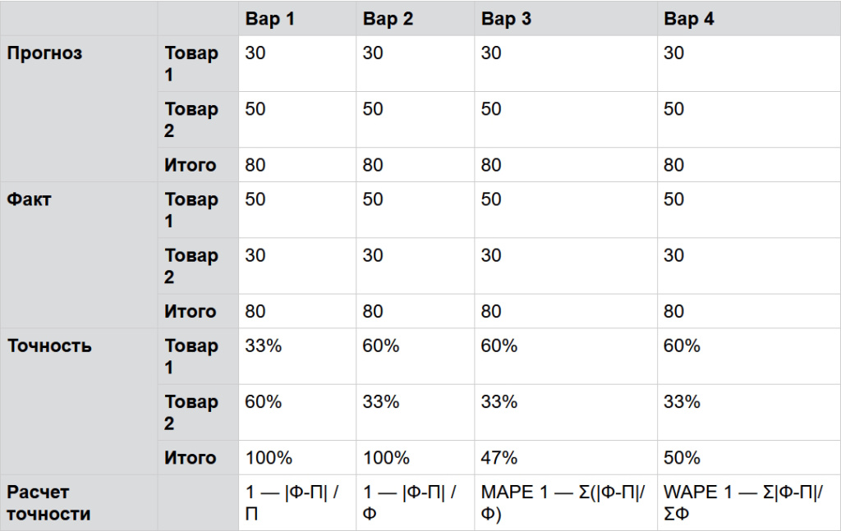Screen dimensions: 841x531
Task: Select the "Вар 2" column header
Action: pyautogui.click(x=388, y=19)
